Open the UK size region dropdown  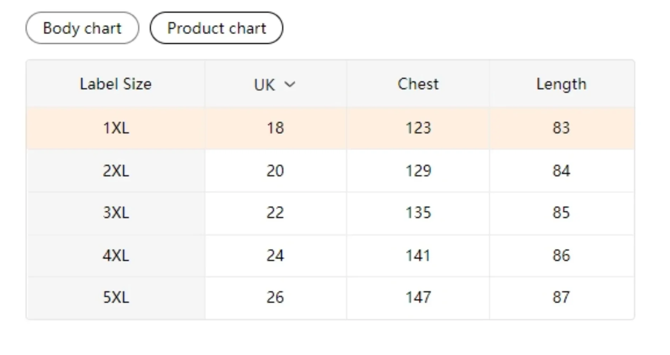(x=274, y=84)
